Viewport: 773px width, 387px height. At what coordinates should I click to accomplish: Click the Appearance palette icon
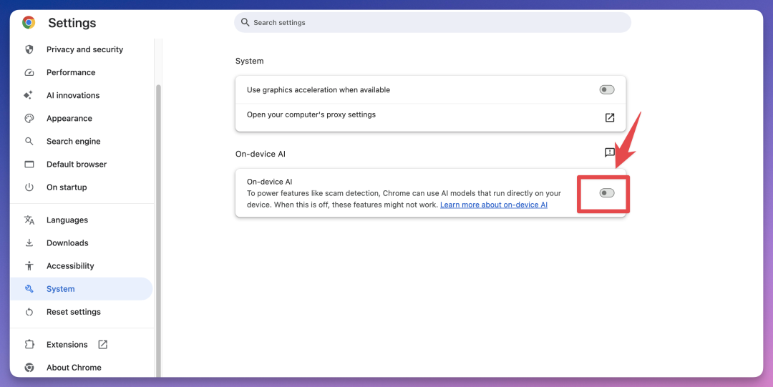coord(29,118)
